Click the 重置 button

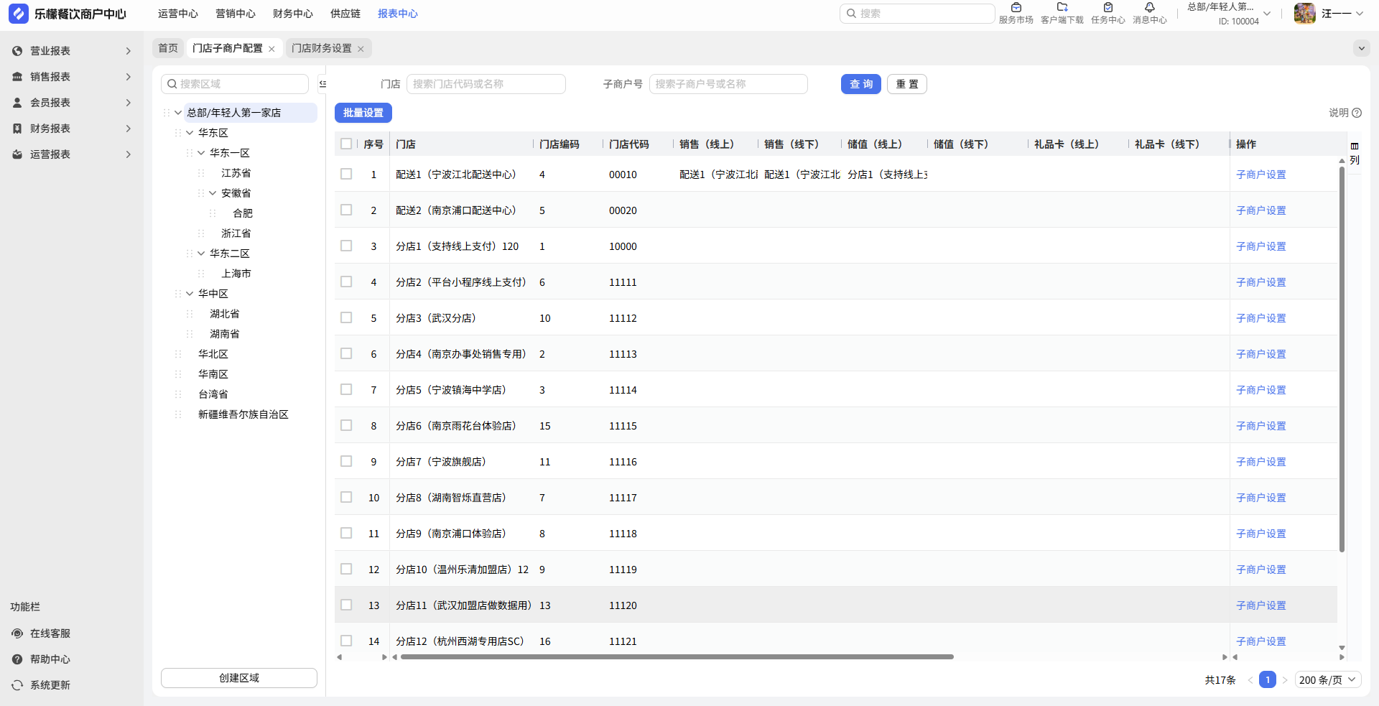coord(907,84)
